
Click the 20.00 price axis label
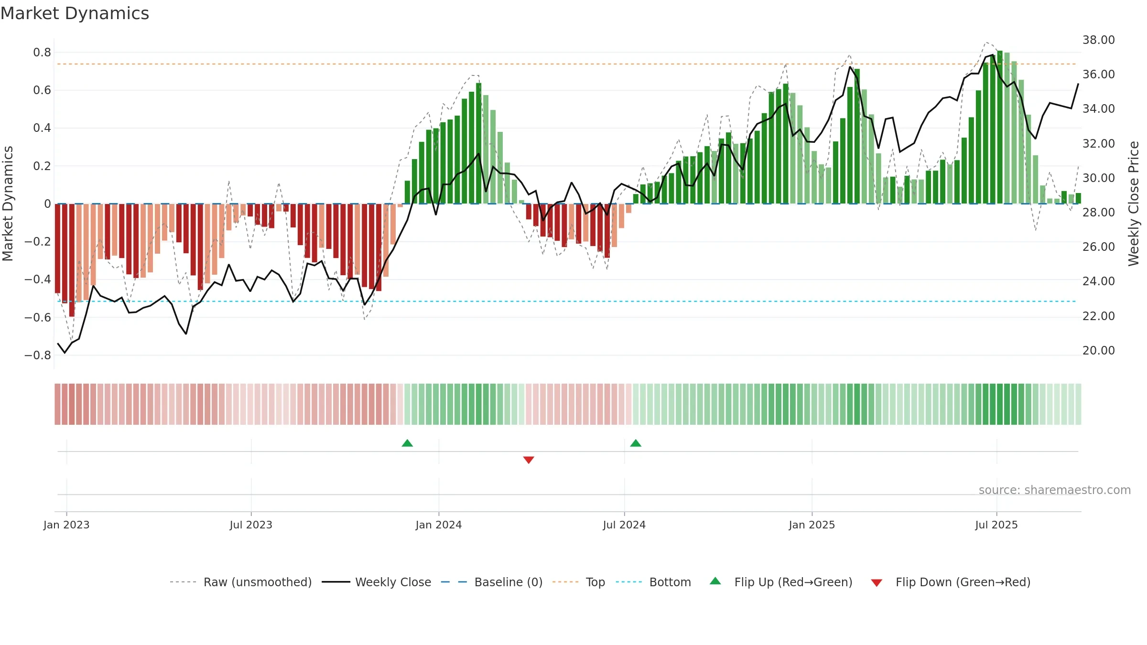tap(1099, 351)
